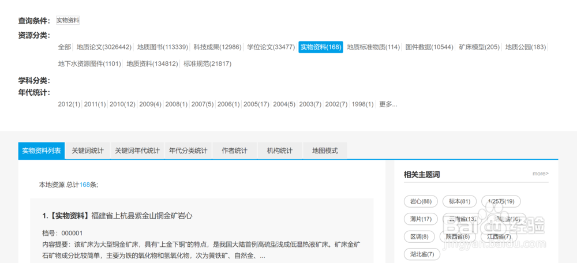Image resolution: width=577 pixels, height=263 pixels.
Task: Filter results by year 2011(1)
Action: [x=95, y=104]
